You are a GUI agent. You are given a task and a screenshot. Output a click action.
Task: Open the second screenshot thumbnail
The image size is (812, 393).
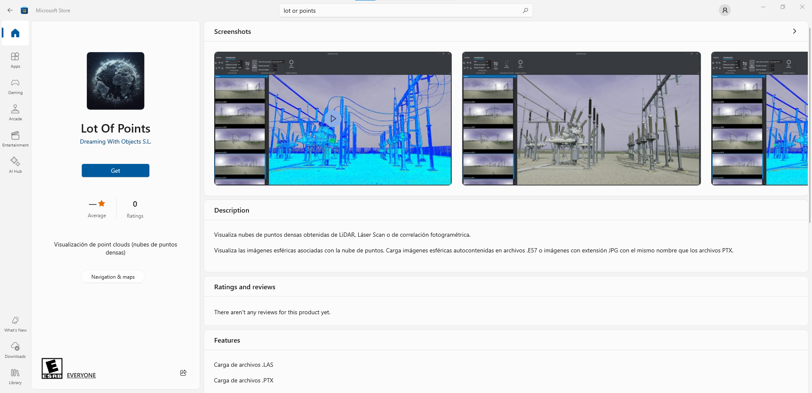(x=581, y=119)
